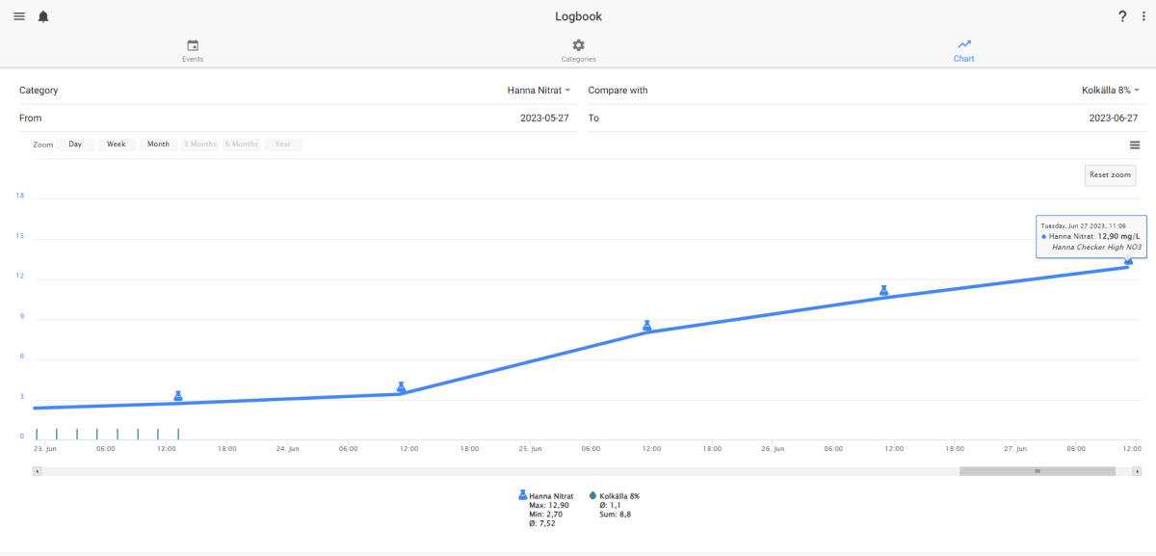
Task: Set chart zoom to Year
Action: (283, 145)
